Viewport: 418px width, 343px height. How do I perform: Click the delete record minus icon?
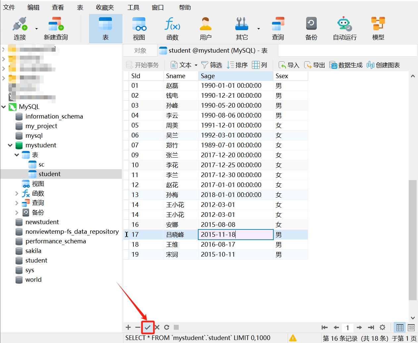point(138,327)
